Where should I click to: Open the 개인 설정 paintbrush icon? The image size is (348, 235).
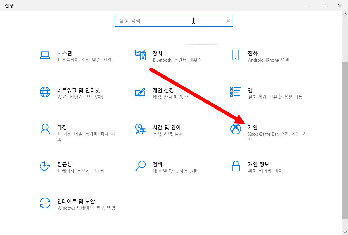click(x=140, y=93)
